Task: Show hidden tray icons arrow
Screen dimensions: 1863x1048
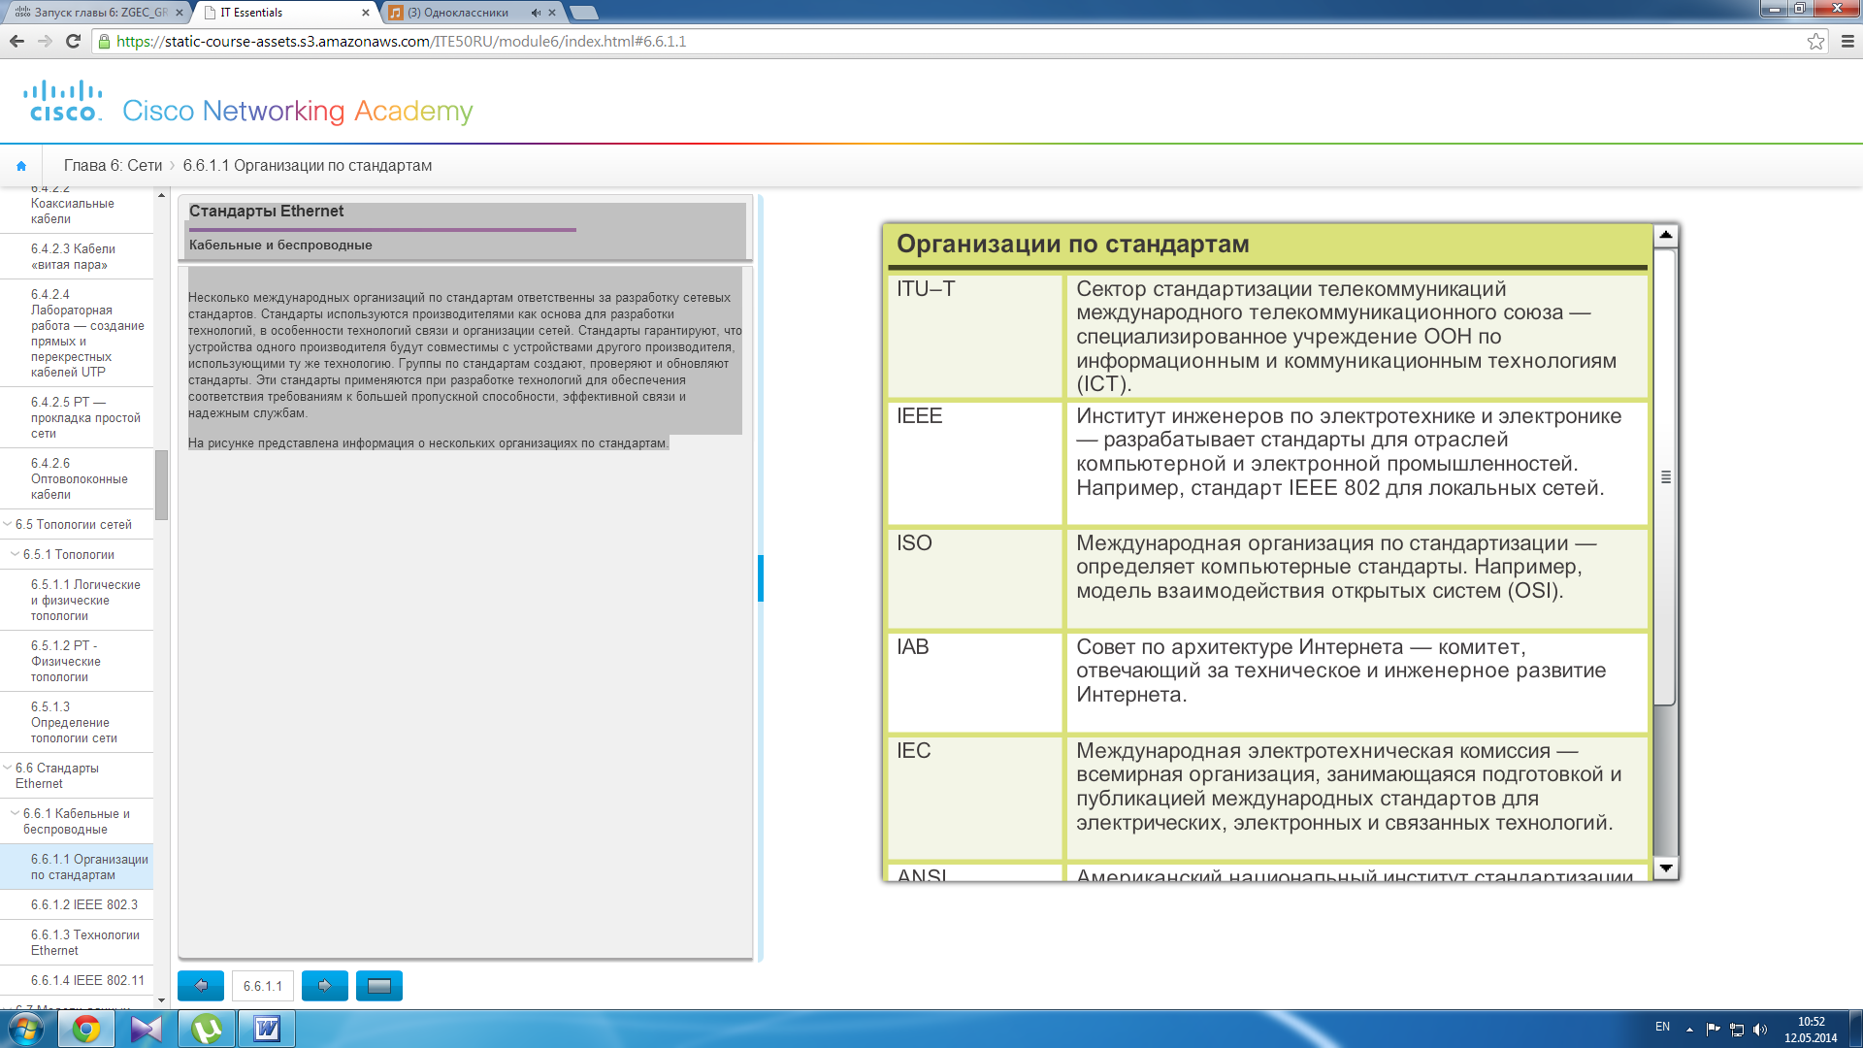Action: click(1689, 1030)
